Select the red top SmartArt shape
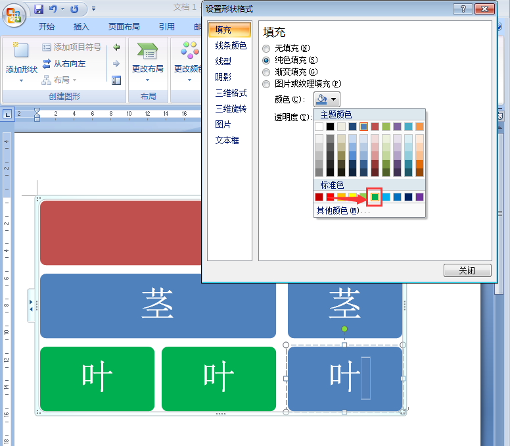Image resolution: width=510 pixels, height=446 pixels. (x=121, y=232)
